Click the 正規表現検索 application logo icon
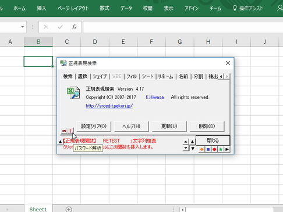This screenshot has width=283, height=212. (73, 93)
